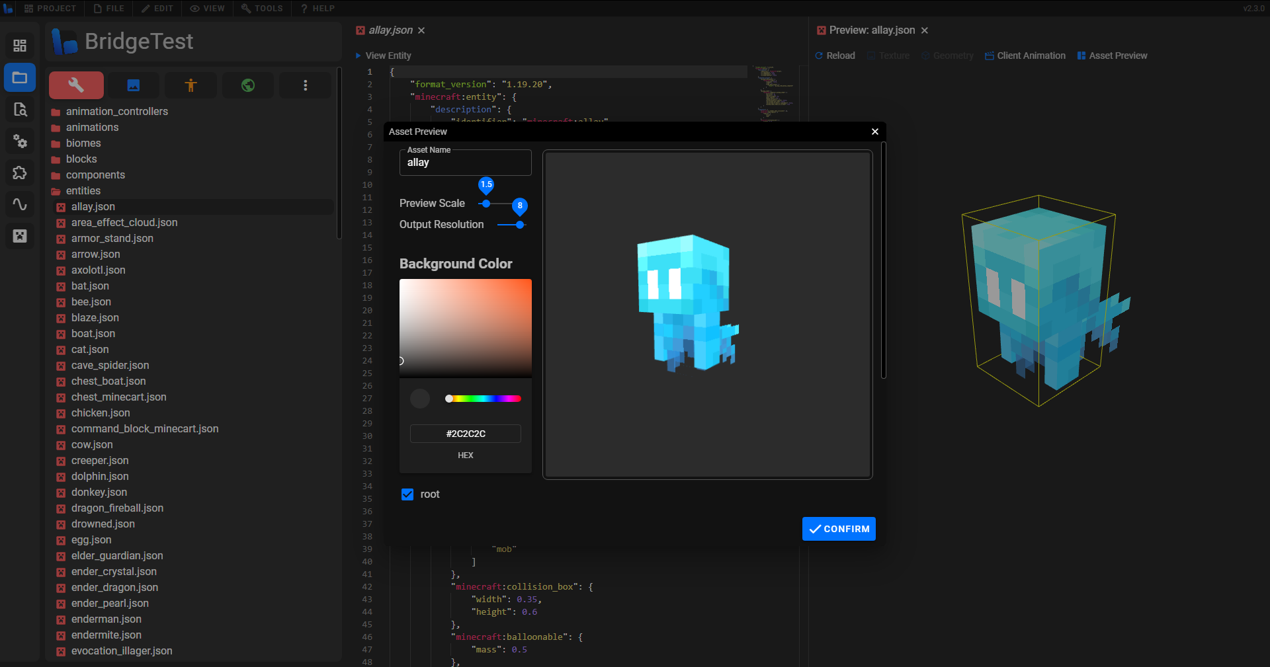Open enderman.json in the file tree
1270x667 pixels.
coord(106,619)
